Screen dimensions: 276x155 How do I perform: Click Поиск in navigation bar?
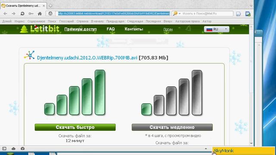point(52,21)
